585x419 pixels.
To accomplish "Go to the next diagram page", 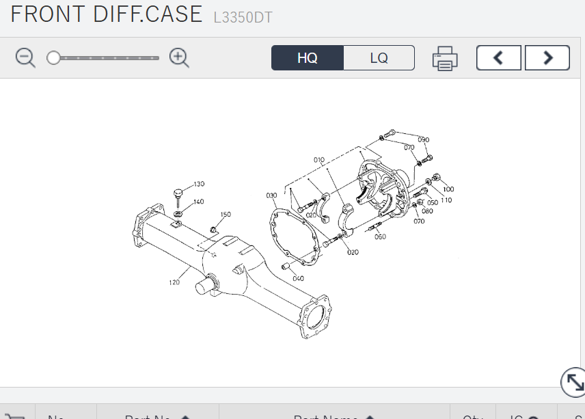I will point(547,58).
